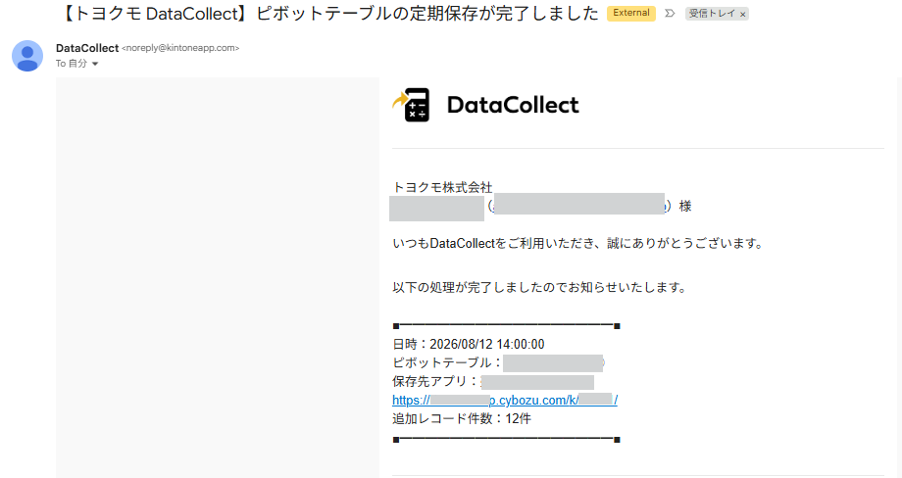This screenshot has width=902, height=478.
Task: Click the トヨクモ株式会社 company name
Action: 442,187
